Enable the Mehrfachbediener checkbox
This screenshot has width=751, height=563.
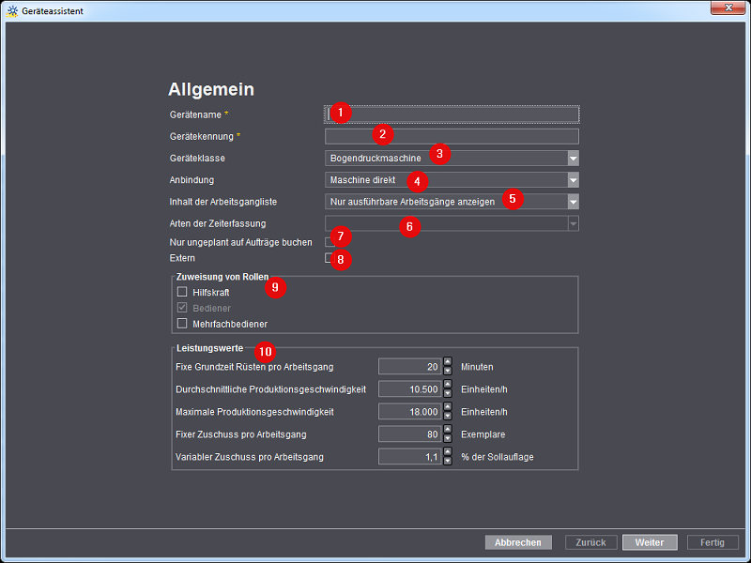(x=182, y=324)
